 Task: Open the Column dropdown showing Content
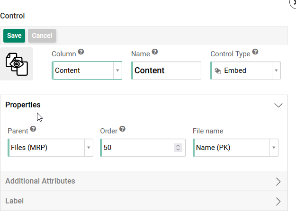click(x=117, y=70)
